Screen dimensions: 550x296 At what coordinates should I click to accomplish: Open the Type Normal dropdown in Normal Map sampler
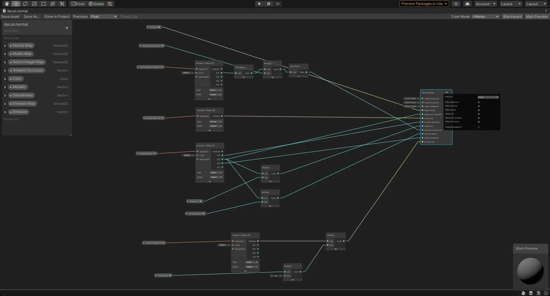(x=215, y=122)
